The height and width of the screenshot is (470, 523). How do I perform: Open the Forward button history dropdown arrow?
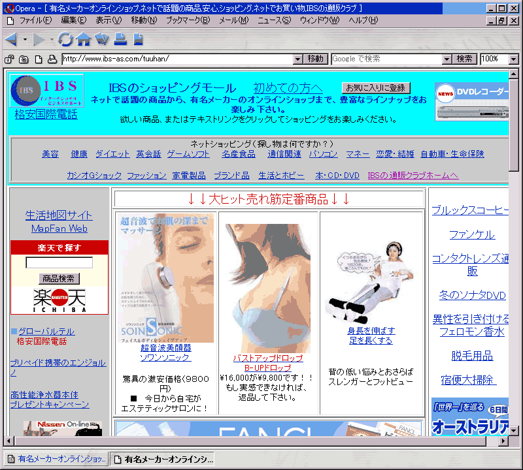(x=52, y=40)
